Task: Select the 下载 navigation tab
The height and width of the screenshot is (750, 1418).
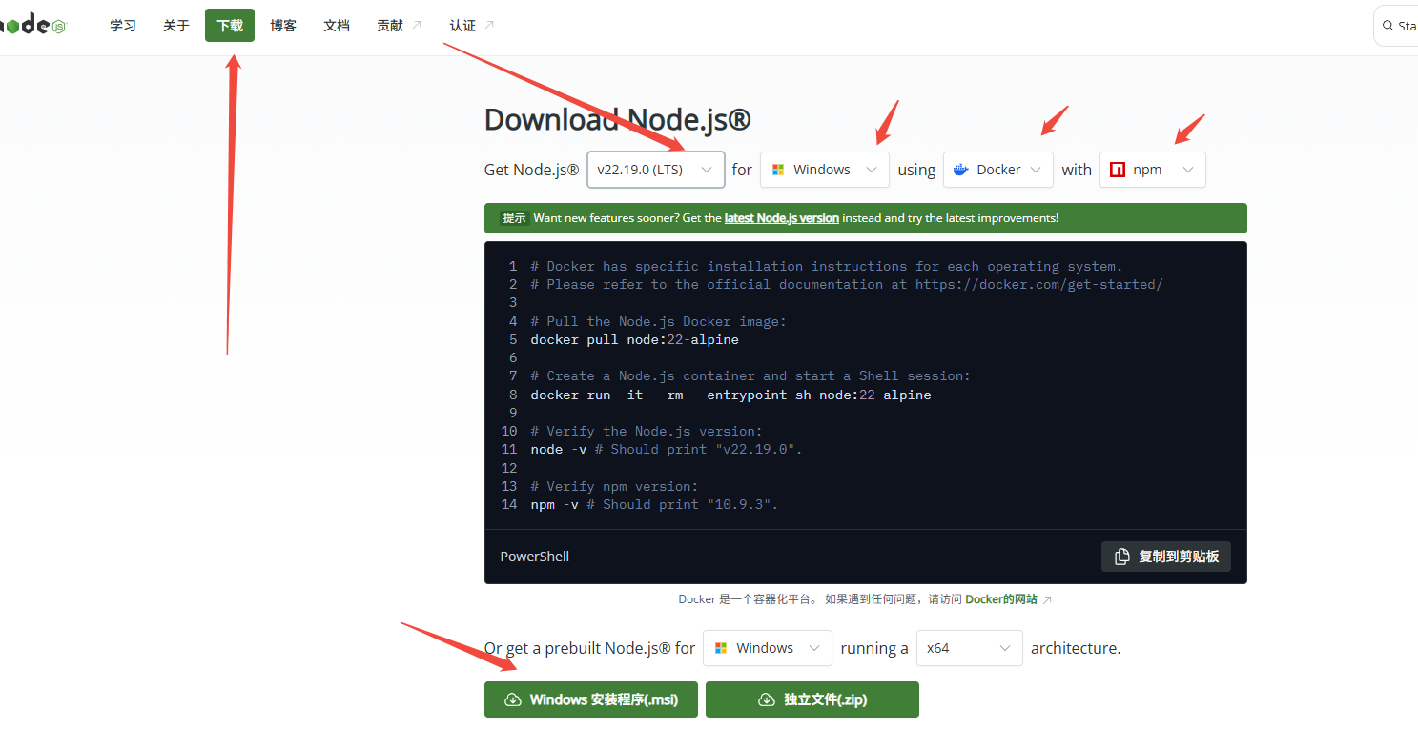Action: pyautogui.click(x=230, y=26)
